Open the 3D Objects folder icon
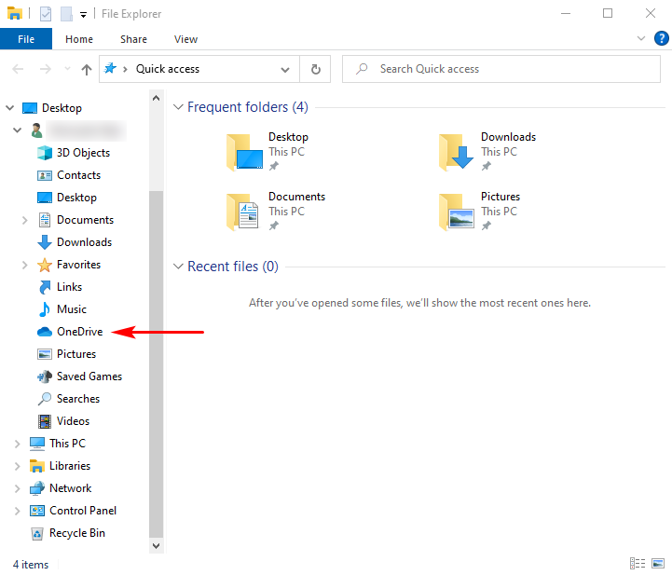672x575 pixels. click(x=45, y=153)
